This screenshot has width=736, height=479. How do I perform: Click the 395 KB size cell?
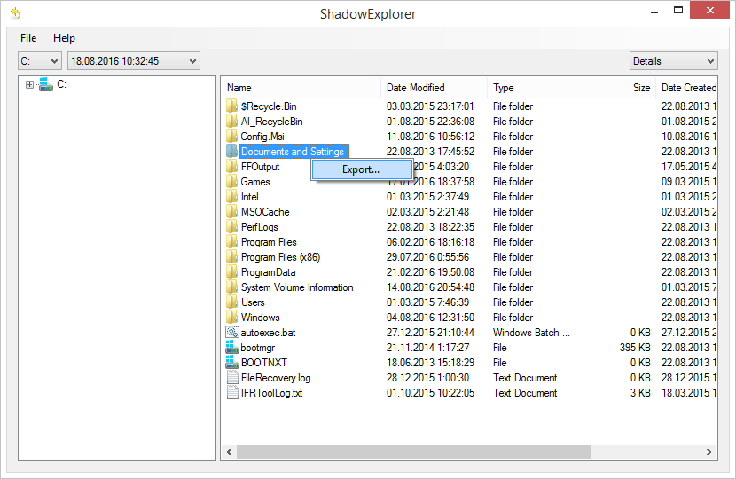[x=635, y=348]
